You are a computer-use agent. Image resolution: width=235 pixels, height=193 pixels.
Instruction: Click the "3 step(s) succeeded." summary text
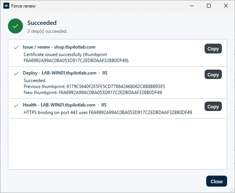(47, 31)
